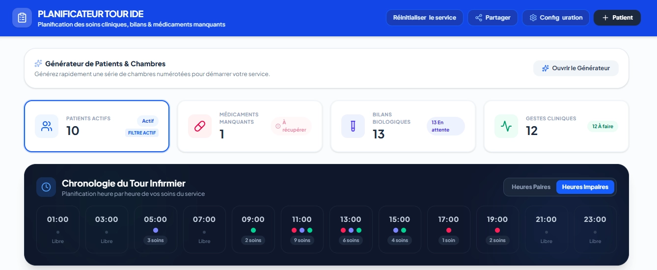Click the clipboard logo icon in header
657x270 pixels.
point(22,18)
